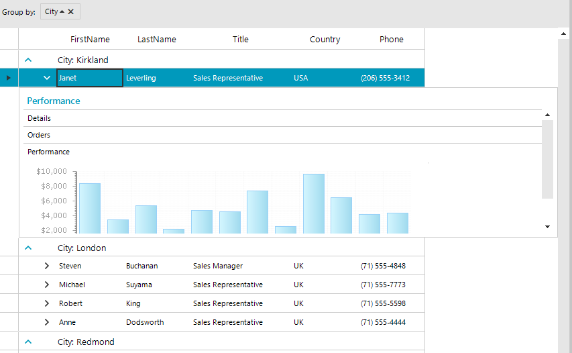Sort by the LastName column header
The image size is (572, 353).
tap(157, 40)
